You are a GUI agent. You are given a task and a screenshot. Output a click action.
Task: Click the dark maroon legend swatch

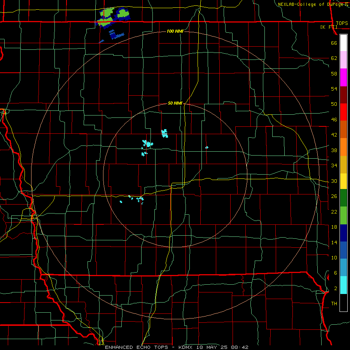[343, 95]
